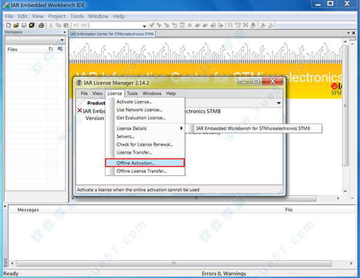Select Check for License Renewal...
360x278 pixels.
(x=145, y=145)
